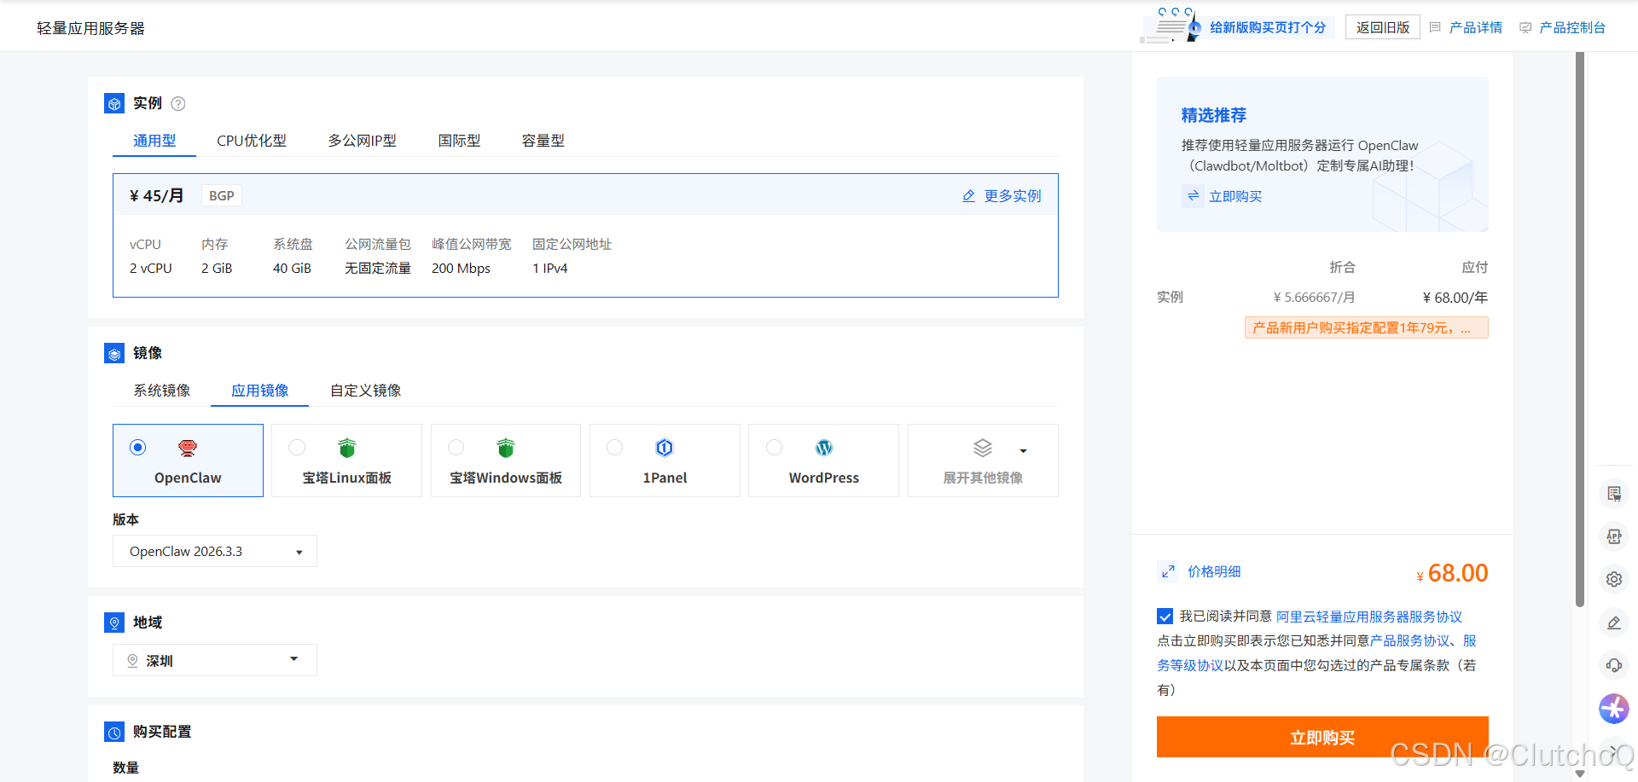
Task: Switch to the 国际型 tab
Action: (459, 141)
